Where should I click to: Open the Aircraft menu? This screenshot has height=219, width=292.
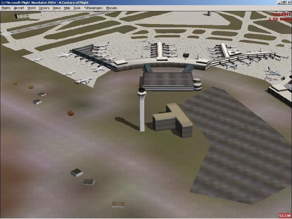click(x=19, y=8)
